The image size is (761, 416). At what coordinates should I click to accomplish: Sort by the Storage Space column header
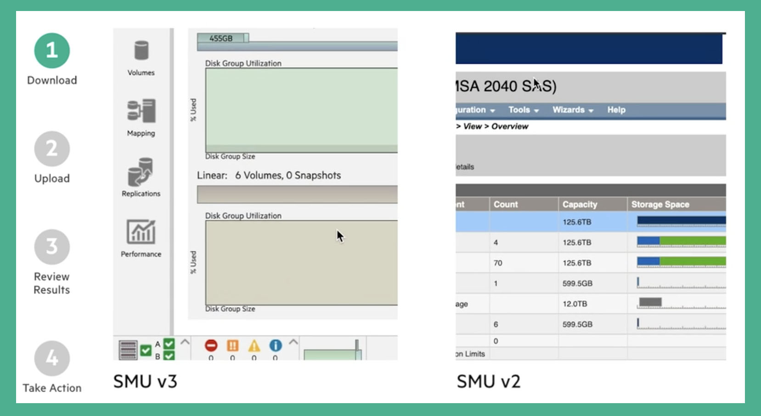677,204
